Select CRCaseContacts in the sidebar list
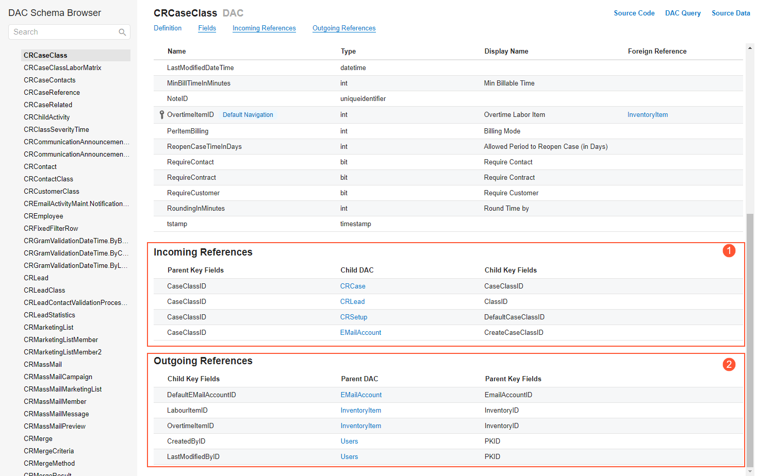Screen dimensions: 757x476 tap(50, 80)
